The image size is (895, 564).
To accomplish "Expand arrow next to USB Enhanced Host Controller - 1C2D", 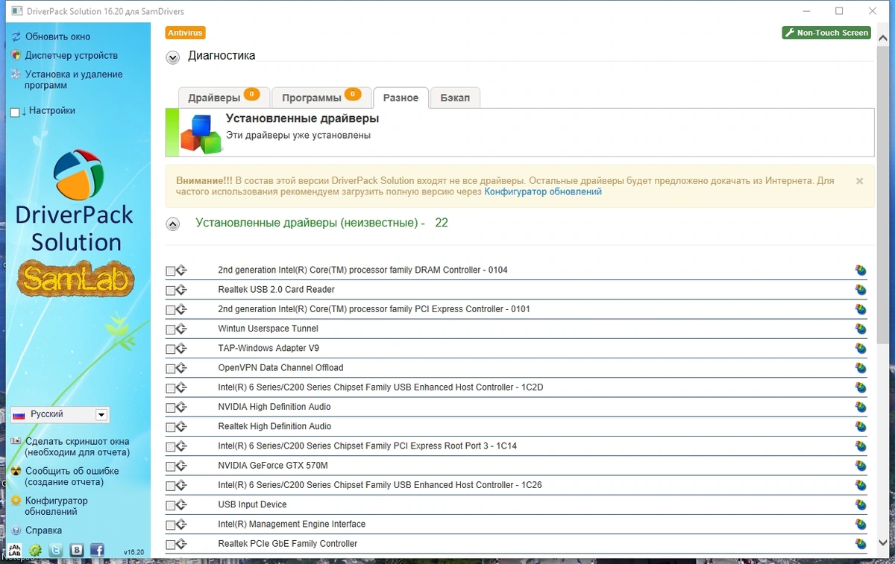I will click(x=182, y=388).
